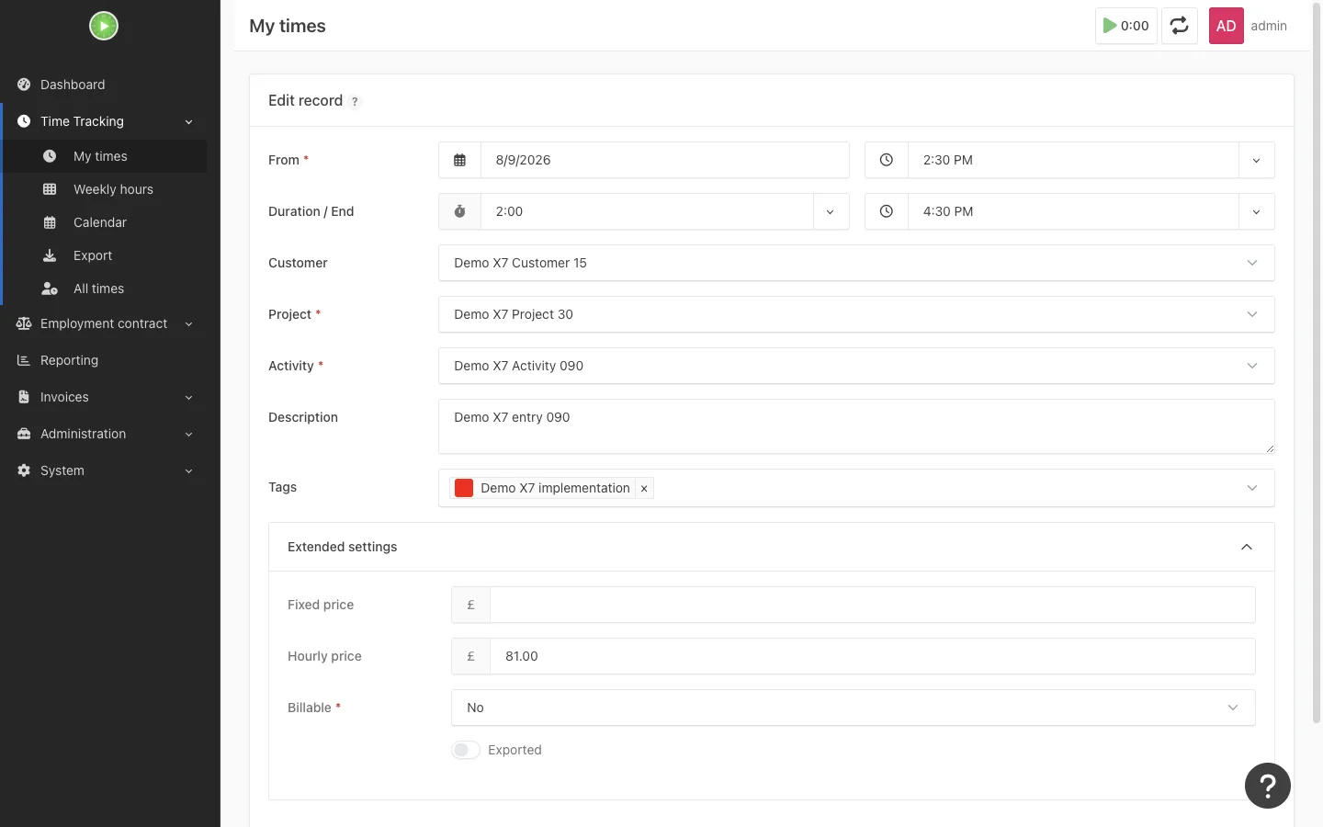Screen dimensions: 1323x827
Task: Click the From date field 8/9/2026
Action: pos(665,160)
